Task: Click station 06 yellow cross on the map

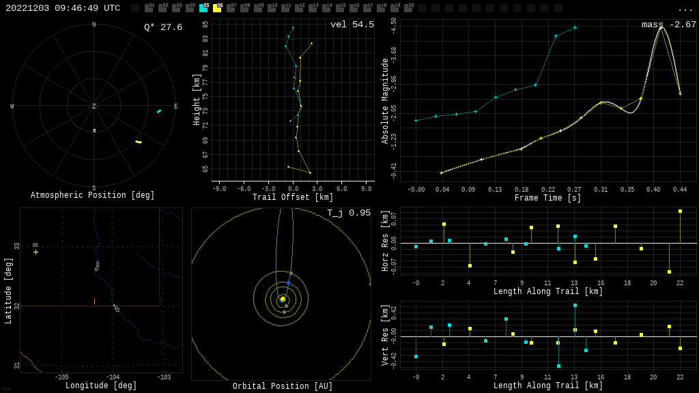Action: click(x=36, y=252)
